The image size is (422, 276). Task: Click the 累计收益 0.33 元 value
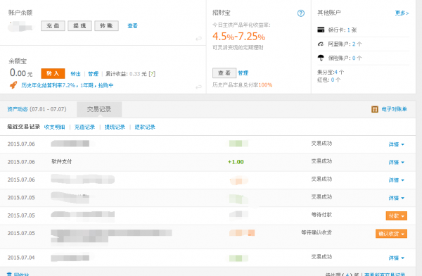[x=138, y=74]
